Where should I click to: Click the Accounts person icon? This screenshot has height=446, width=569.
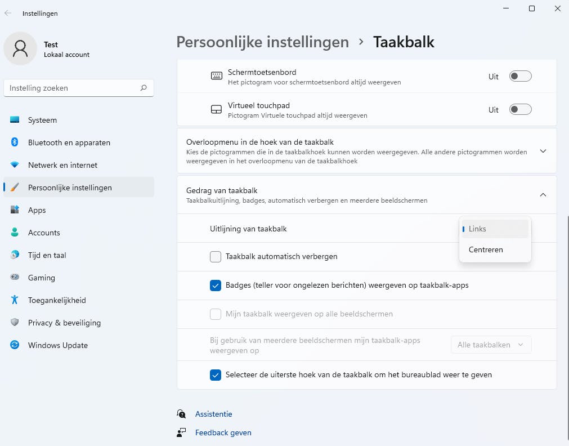[x=15, y=233]
